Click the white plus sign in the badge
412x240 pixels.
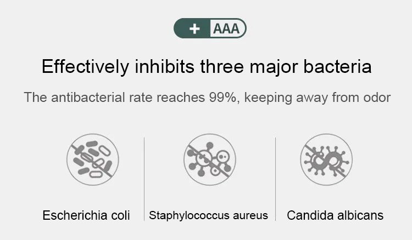194,28
